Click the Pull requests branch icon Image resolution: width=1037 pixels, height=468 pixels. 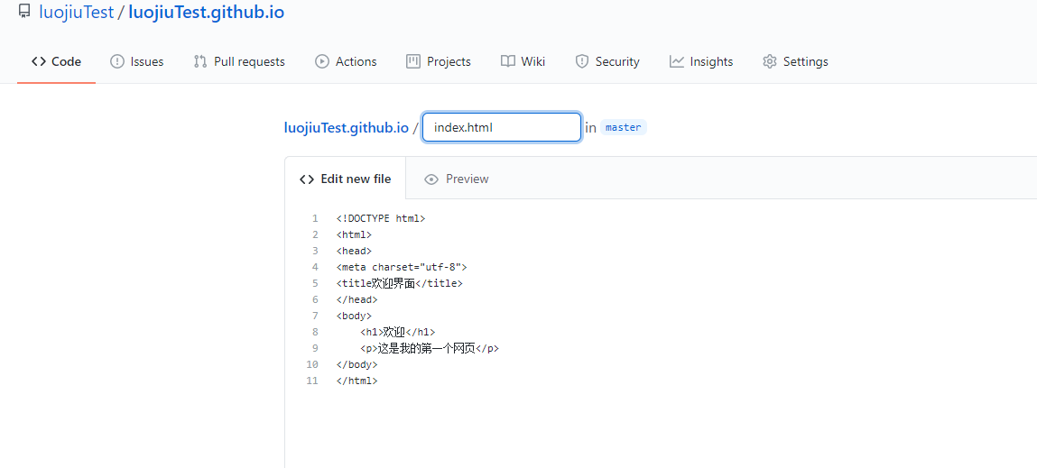pyautogui.click(x=200, y=61)
